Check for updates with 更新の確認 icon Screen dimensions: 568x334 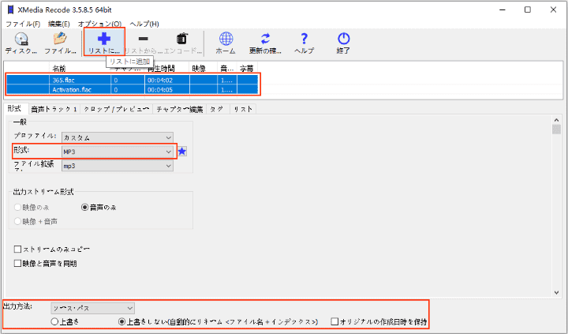[x=265, y=39]
